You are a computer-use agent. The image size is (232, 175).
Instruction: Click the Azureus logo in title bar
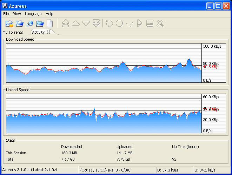[5, 6]
